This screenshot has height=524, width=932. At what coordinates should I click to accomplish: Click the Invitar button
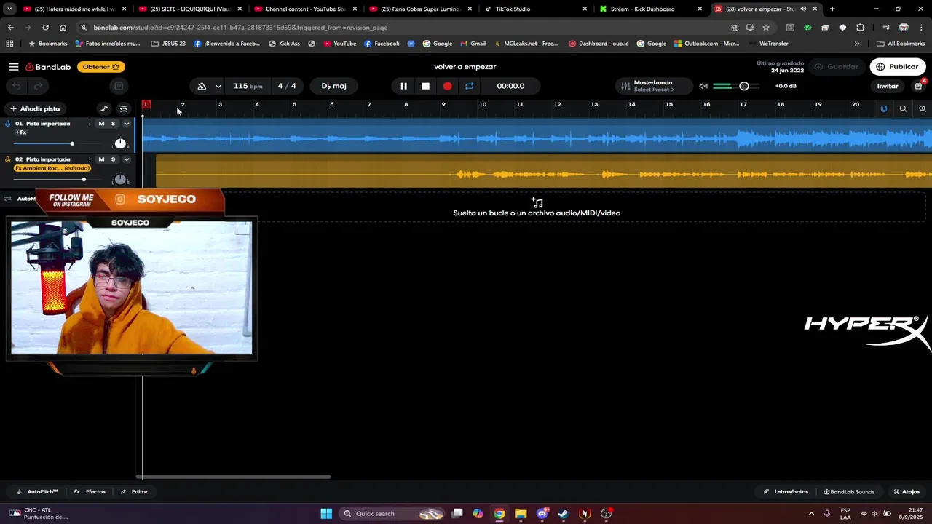click(x=888, y=86)
